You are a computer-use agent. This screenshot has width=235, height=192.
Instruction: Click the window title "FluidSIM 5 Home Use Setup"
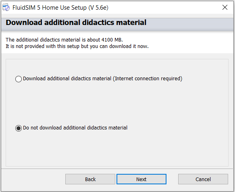(50, 8)
